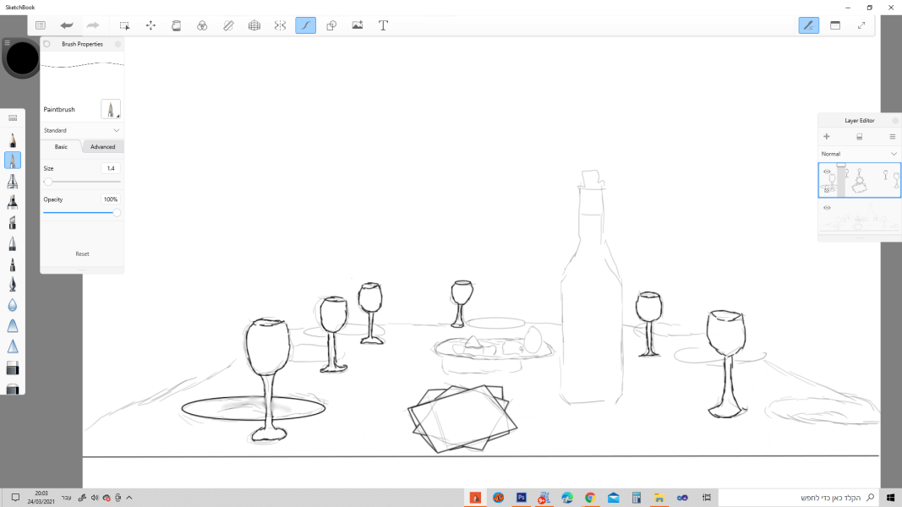Image resolution: width=902 pixels, height=507 pixels.
Task: Select the Basic tab in Brush Properties
Action: pyautogui.click(x=61, y=147)
